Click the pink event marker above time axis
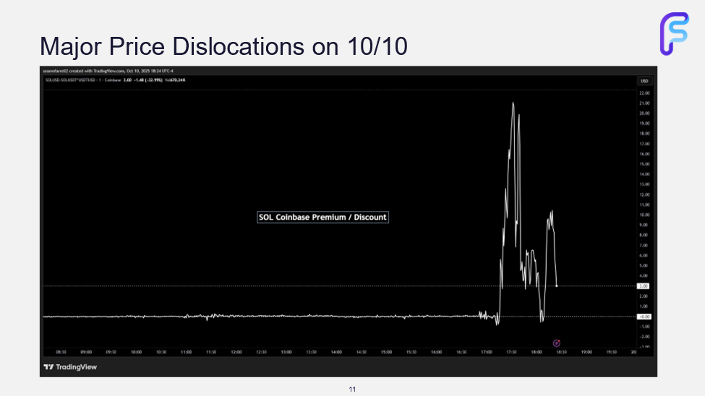This screenshot has width=705, height=396. [x=556, y=343]
